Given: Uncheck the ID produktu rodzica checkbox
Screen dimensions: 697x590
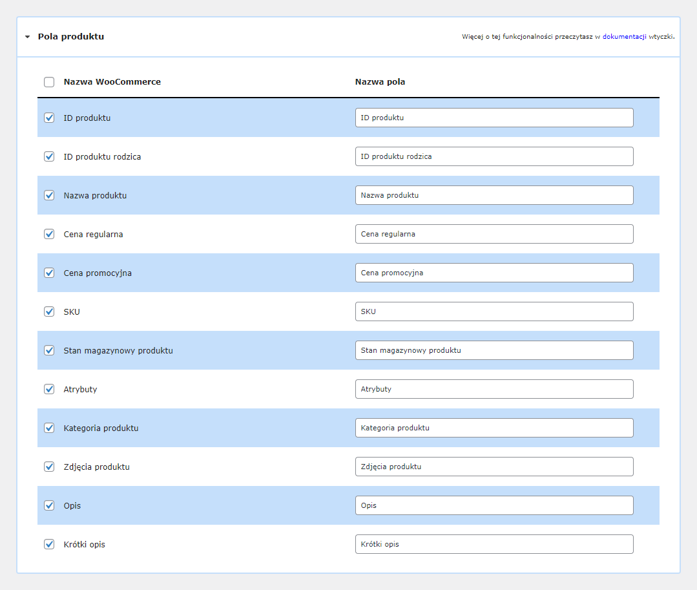Looking at the screenshot, I should (x=49, y=156).
